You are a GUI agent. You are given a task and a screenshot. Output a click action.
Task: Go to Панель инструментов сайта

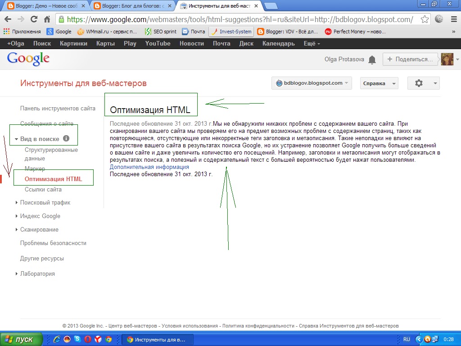(58, 108)
